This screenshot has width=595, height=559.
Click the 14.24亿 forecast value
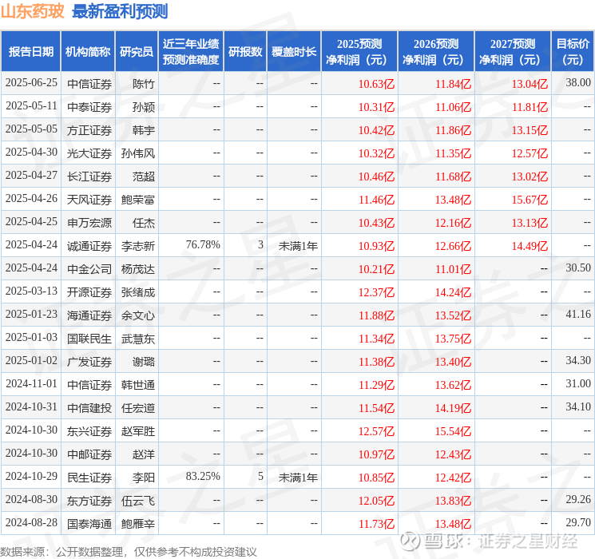453,292
